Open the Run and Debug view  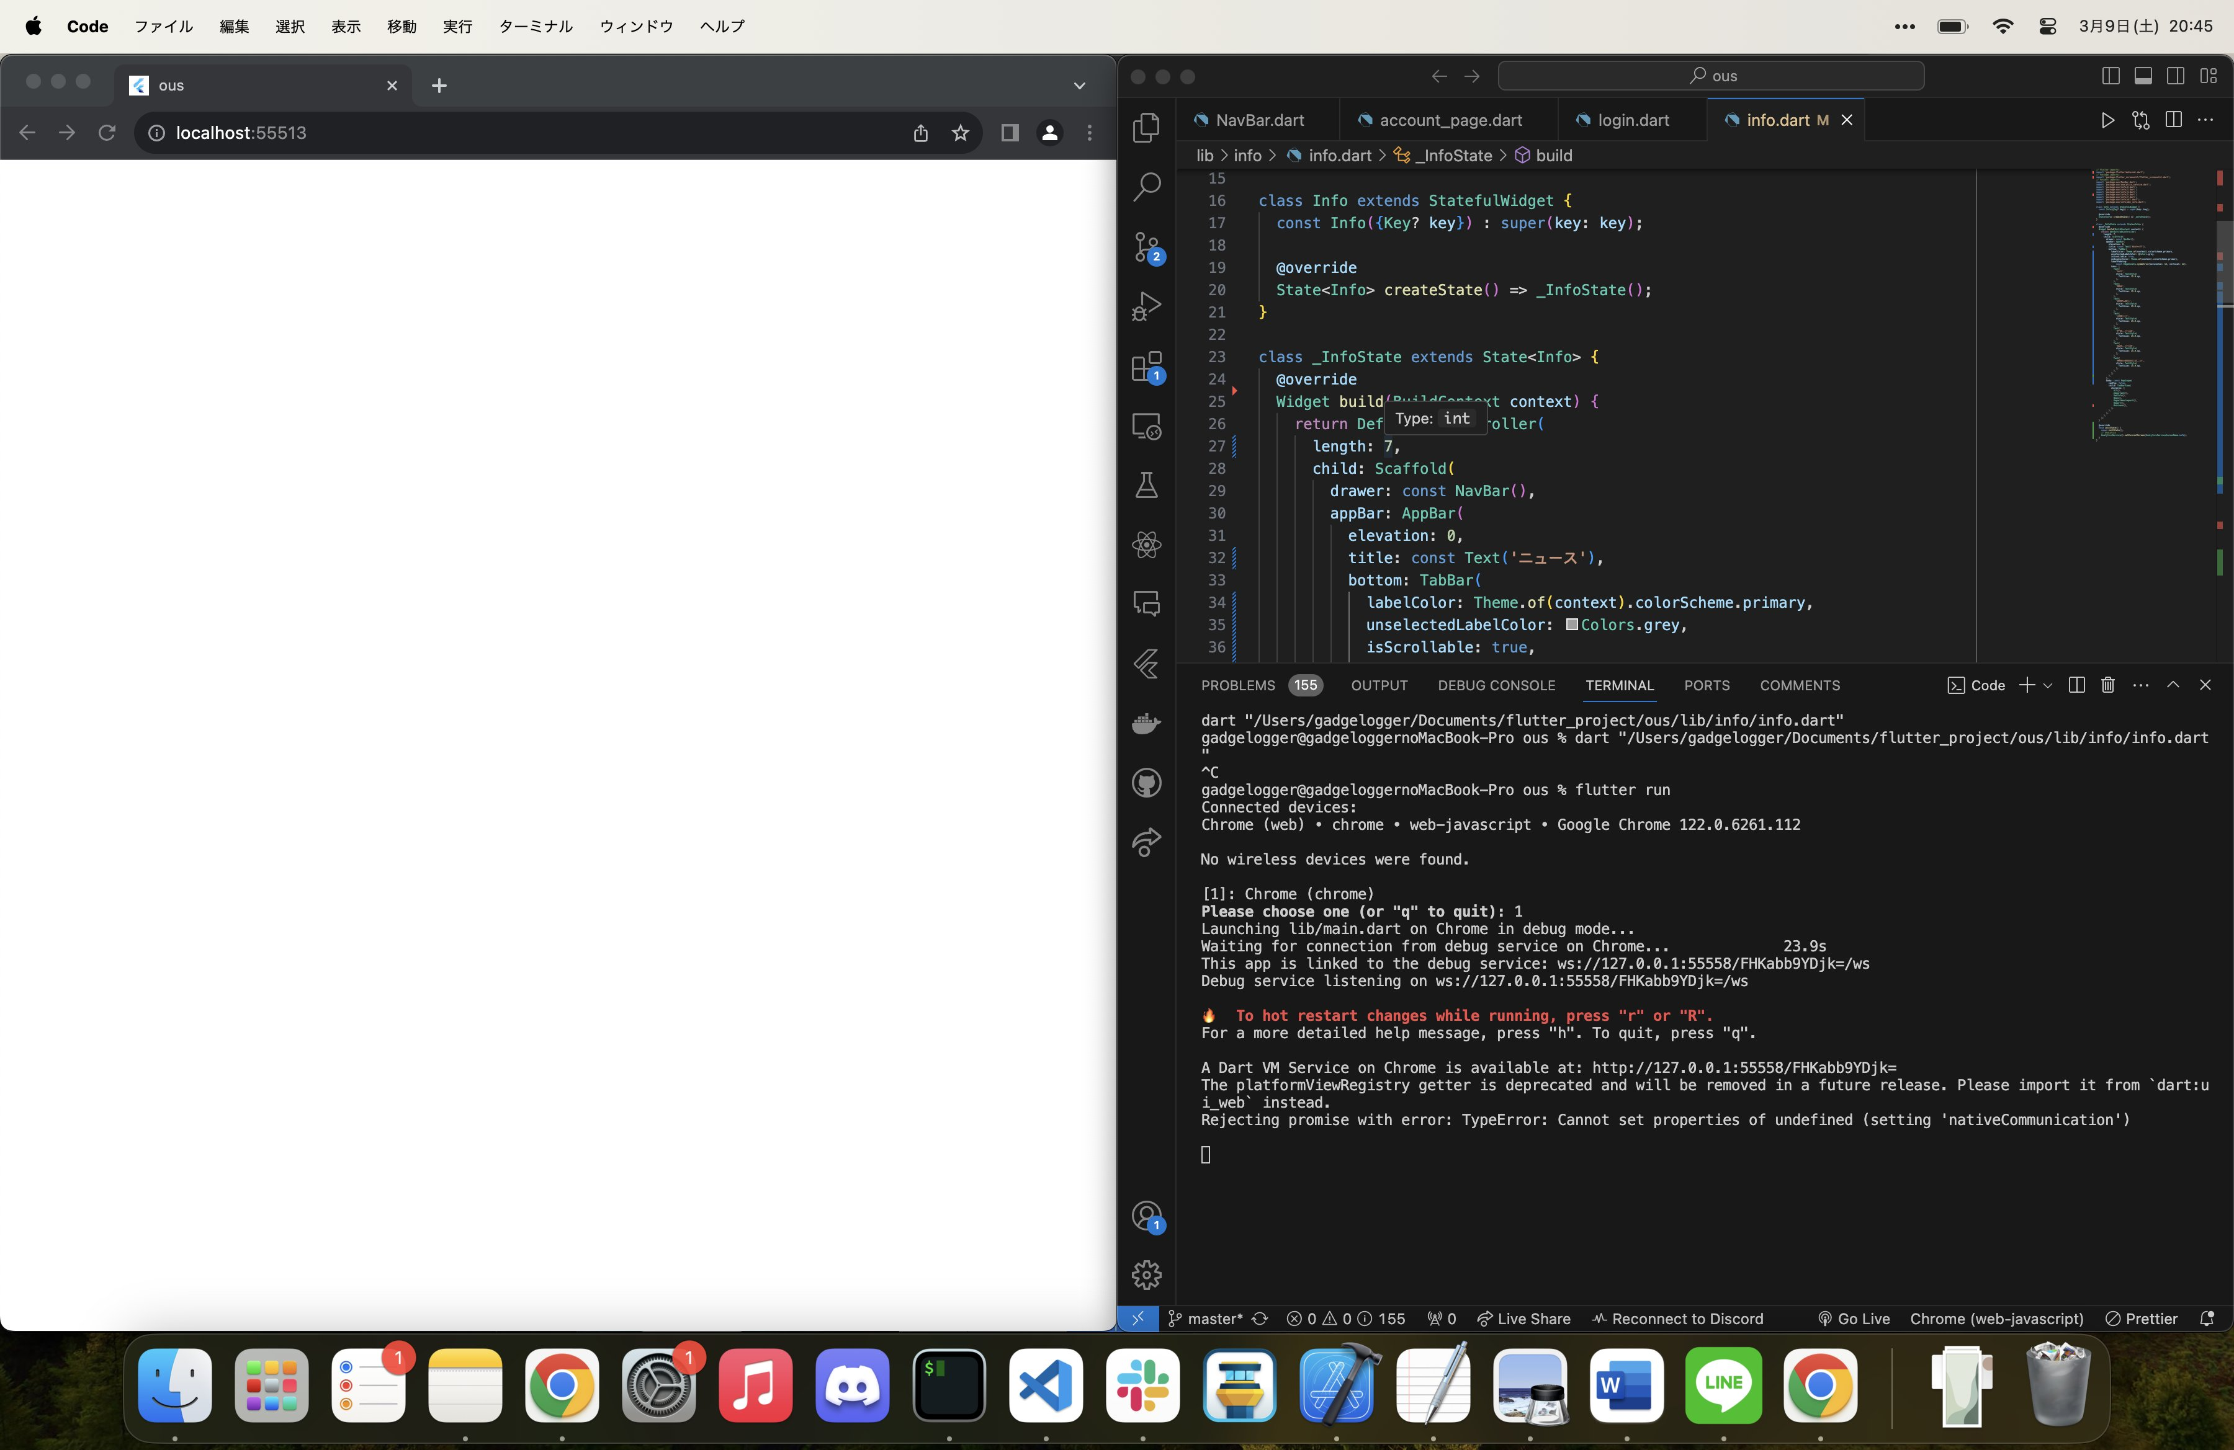tap(1146, 307)
